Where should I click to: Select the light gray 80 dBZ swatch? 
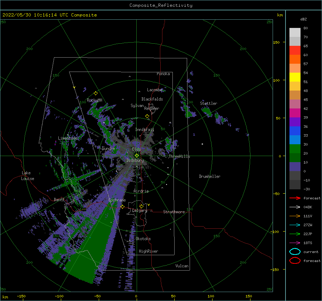tap(295, 32)
